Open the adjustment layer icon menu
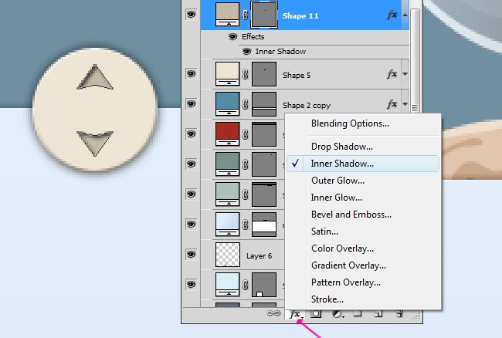The image size is (502, 338). [x=337, y=314]
